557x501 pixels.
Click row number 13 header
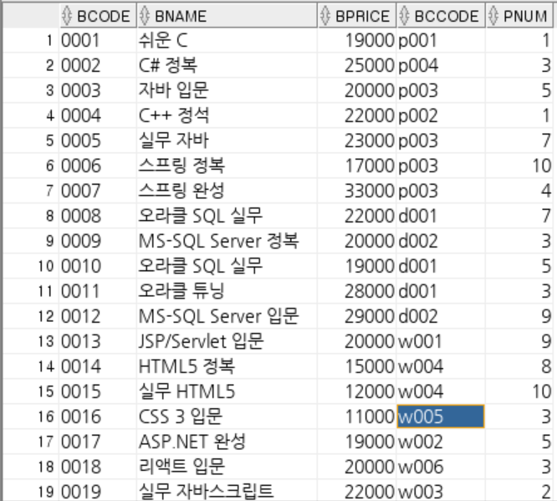tap(31, 341)
